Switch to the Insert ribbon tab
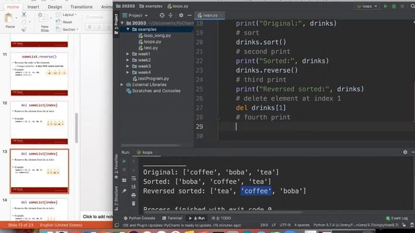Viewport: 415px width, 233px height. point(33,7)
